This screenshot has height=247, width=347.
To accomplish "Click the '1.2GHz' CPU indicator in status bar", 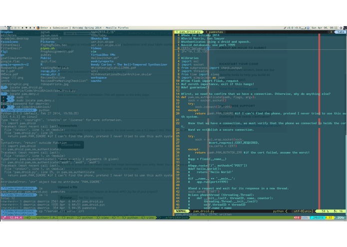I will tap(339, 218).
